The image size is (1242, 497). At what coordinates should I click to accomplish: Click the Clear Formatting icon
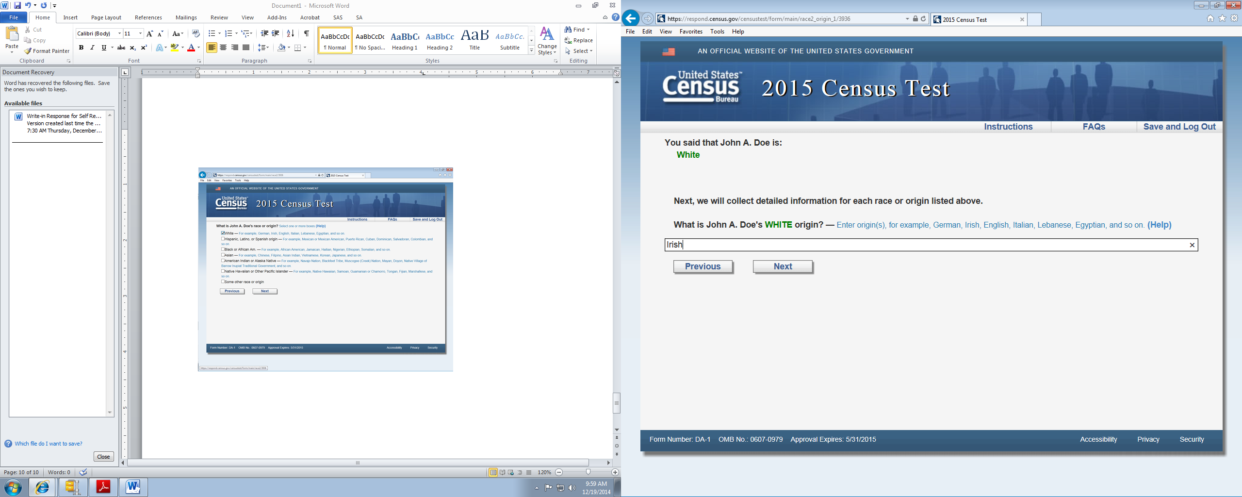pos(196,33)
